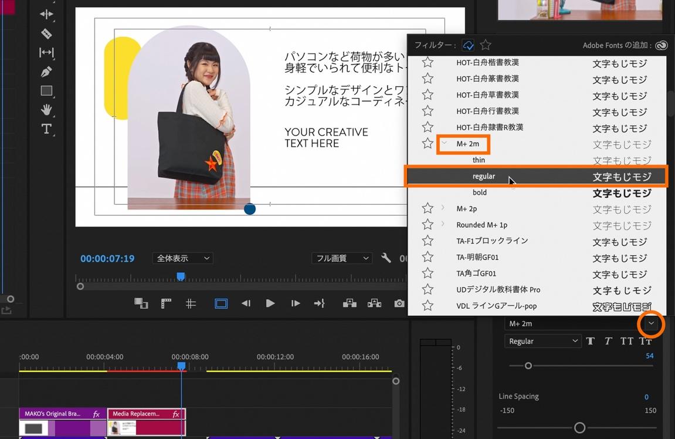Click the Extract button

[375, 303]
